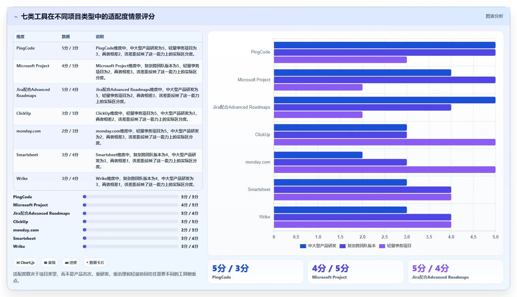
Task: Click the 2分 / 3分 value in monday.com table row
Action: (x=70, y=131)
